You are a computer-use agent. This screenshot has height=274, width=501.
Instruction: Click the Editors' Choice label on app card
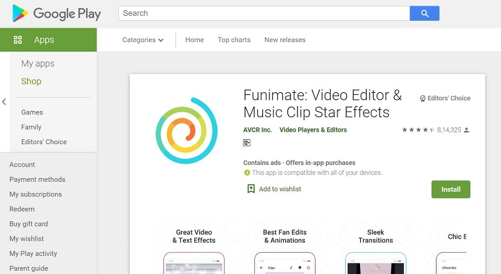[448, 98]
